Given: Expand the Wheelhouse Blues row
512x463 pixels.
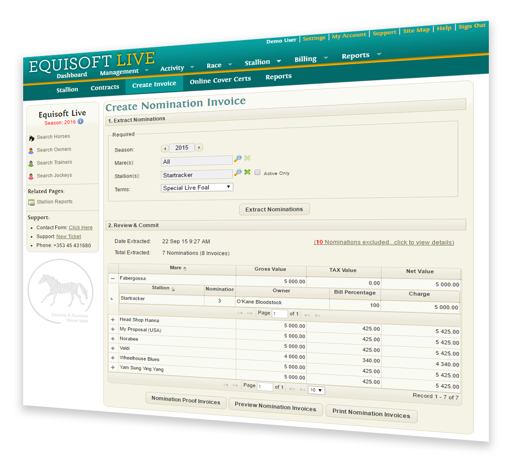Looking at the screenshot, I should (113, 358).
